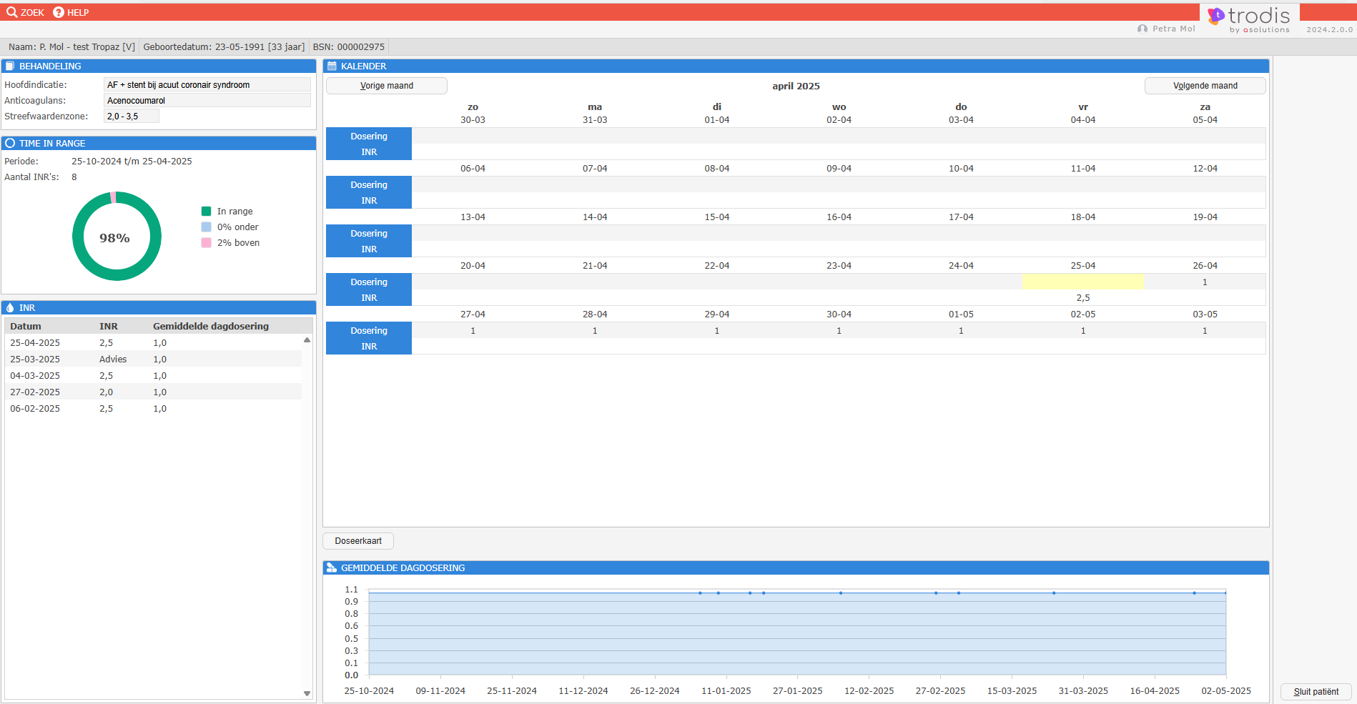1357x704 pixels.
Task: Click the april 2025 month title
Action: pyautogui.click(x=796, y=86)
